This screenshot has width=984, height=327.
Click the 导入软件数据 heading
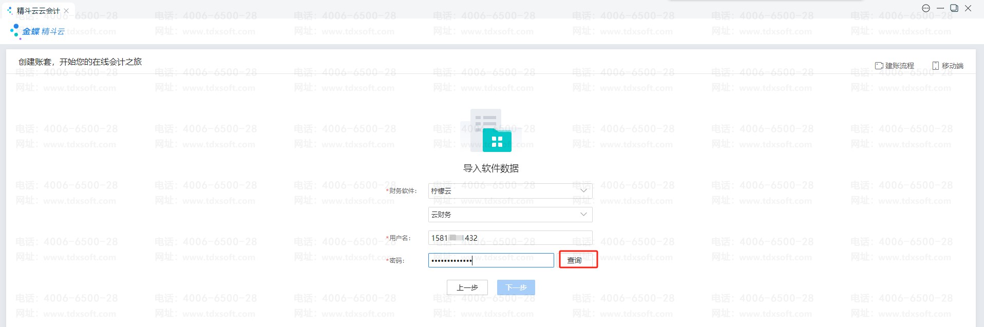[x=491, y=168]
